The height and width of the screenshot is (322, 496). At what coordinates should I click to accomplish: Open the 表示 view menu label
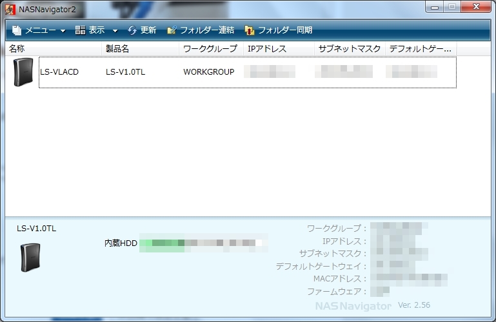[97, 30]
